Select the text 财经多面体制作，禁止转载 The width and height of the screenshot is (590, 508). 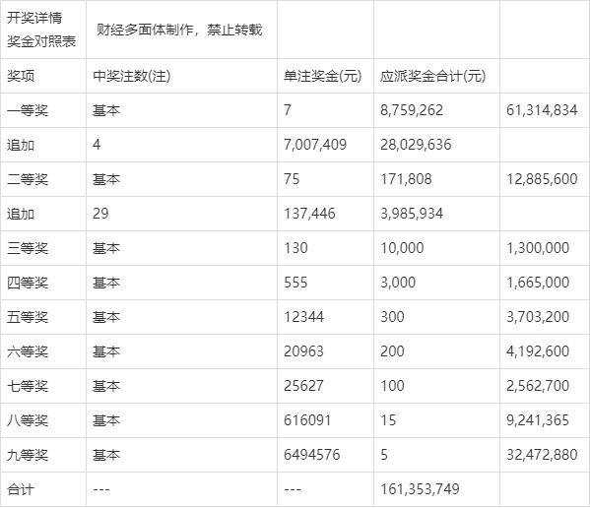coord(179,30)
